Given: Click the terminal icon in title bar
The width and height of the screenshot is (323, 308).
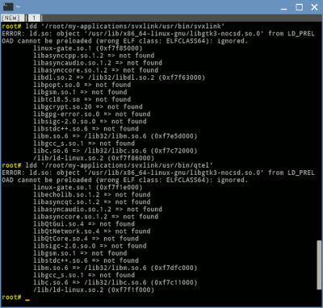Looking at the screenshot, I should pos(8,6).
